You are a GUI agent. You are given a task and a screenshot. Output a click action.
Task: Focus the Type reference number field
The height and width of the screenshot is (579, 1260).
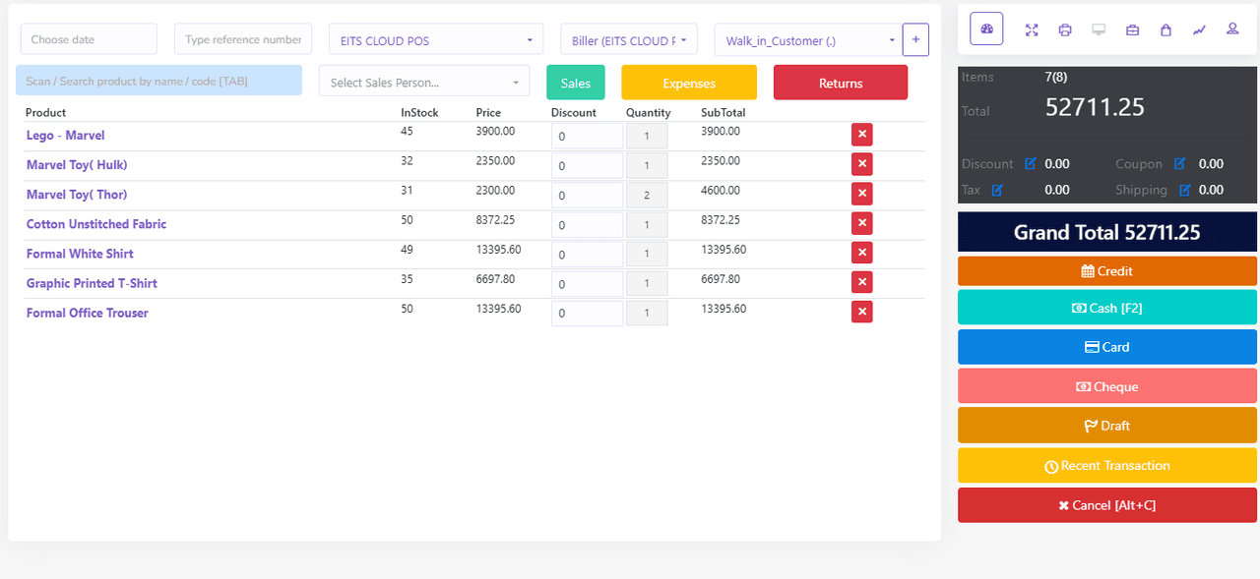(243, 39)
